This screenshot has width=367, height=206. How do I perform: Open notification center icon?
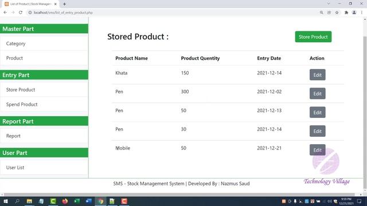click(x=360, y=201)
